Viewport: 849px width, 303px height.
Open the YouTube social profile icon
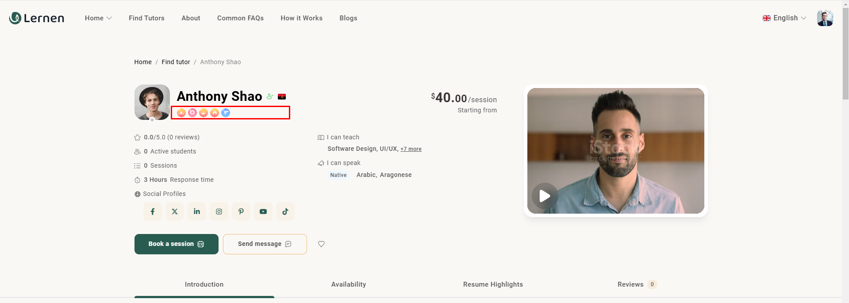263,211
